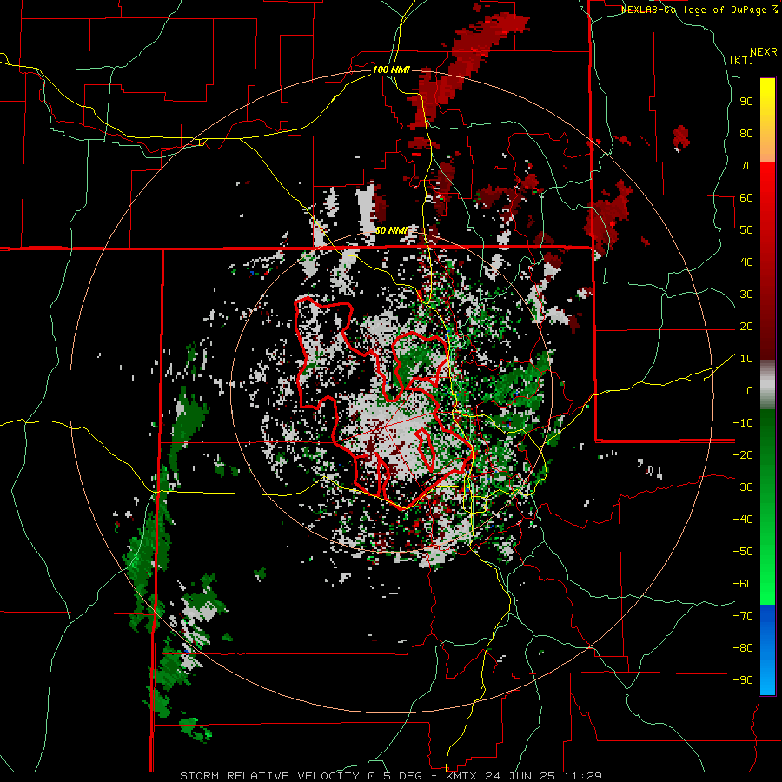The height and width of the screenshot is (782, 782).
Task: Click the 20 value on the velocity scale
Action: pyautogui.click(x=746, y=327)
